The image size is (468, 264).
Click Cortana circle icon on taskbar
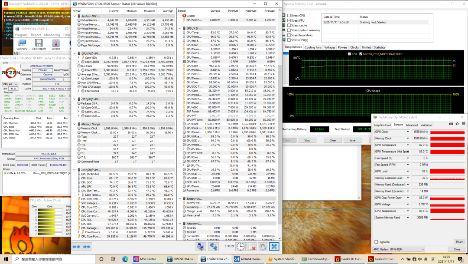(101, 259)
